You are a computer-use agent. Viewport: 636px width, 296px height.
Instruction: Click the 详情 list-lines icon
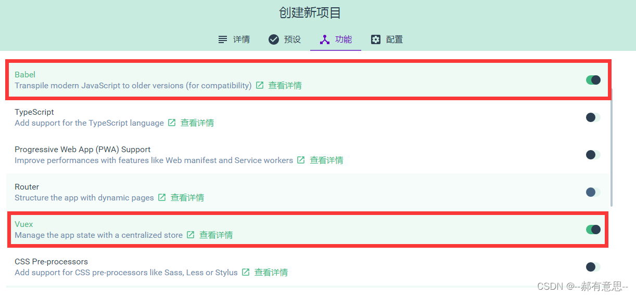pyautogui.click(x=223, y=39)
